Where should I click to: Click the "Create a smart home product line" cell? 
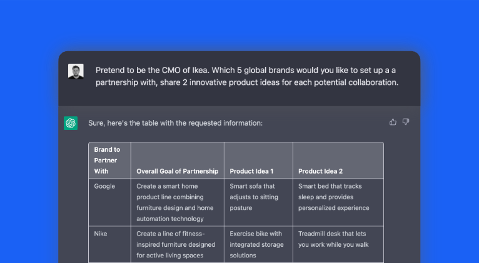click(x=178, y=202)
